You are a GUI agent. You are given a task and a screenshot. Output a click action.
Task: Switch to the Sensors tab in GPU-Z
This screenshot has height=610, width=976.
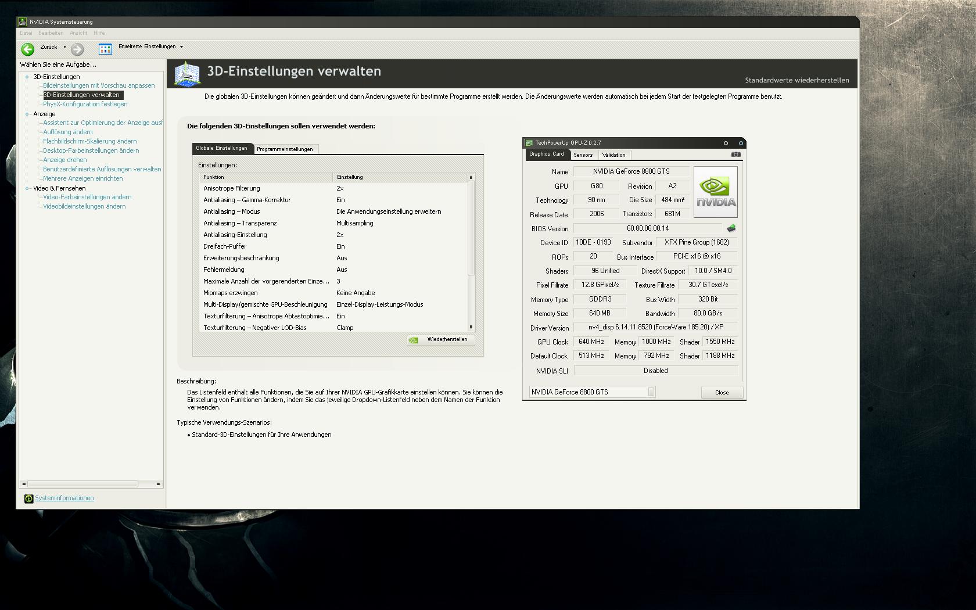(x=583, y=155)
